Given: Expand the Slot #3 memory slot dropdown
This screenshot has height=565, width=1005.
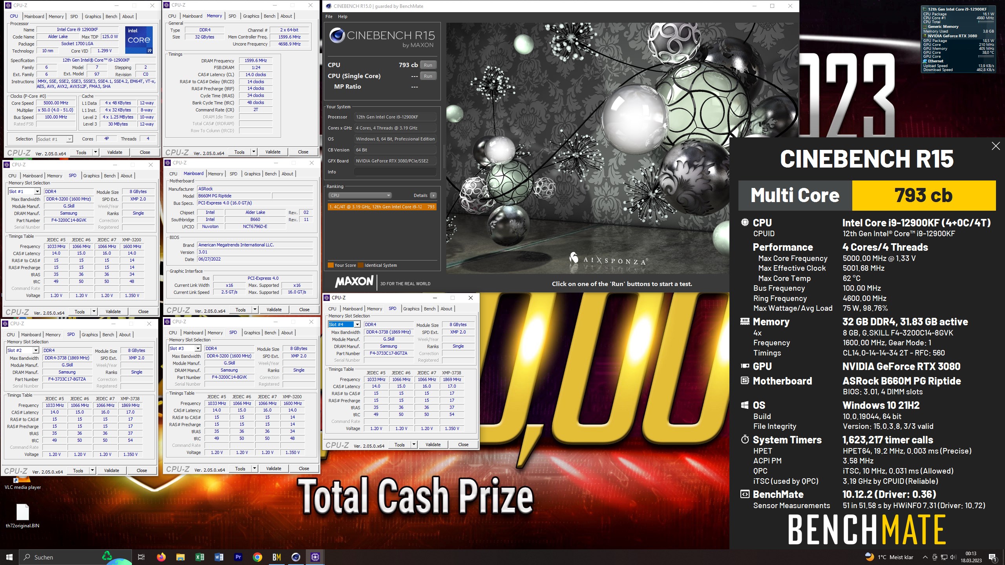Looking at the screenshot, I should (198, 348).
